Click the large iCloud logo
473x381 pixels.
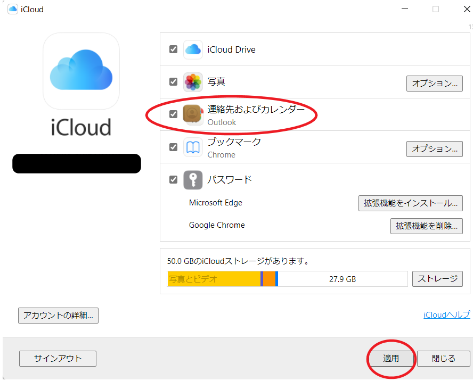(x=81, y=71)
